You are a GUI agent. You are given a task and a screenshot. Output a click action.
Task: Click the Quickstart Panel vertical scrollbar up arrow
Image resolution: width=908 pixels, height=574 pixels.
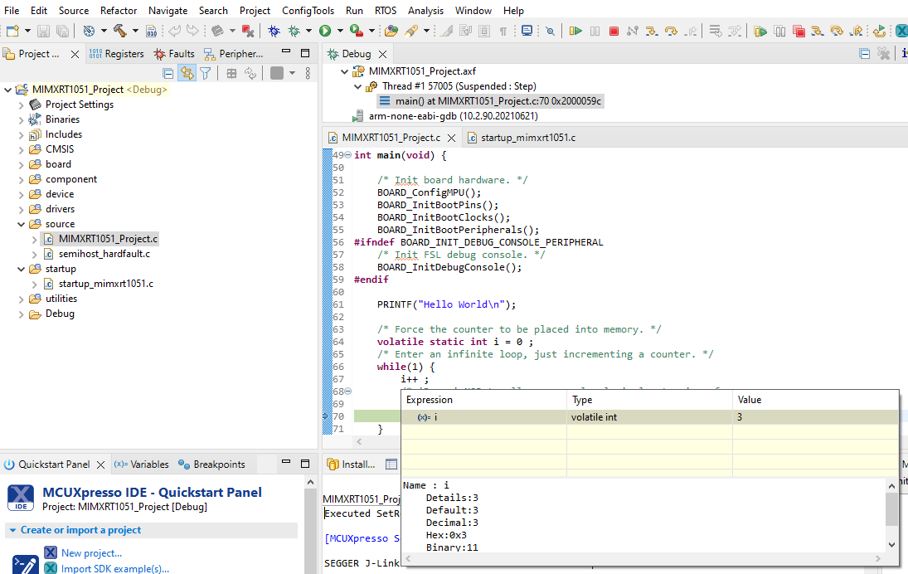pos(310,483)
